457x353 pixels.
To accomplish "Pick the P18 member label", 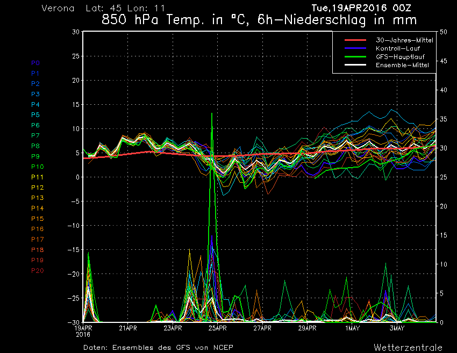I will coord(37,250).
